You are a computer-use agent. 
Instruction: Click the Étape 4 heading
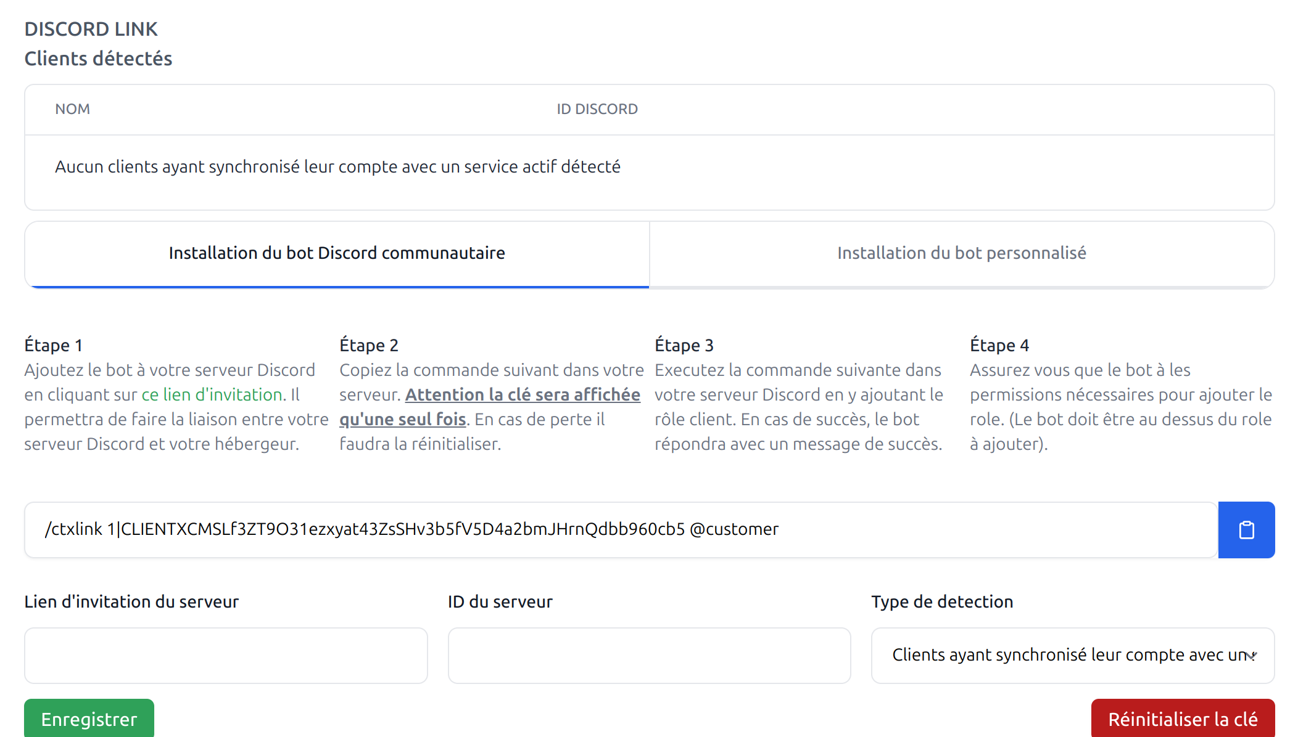click(x=999, y=345)
